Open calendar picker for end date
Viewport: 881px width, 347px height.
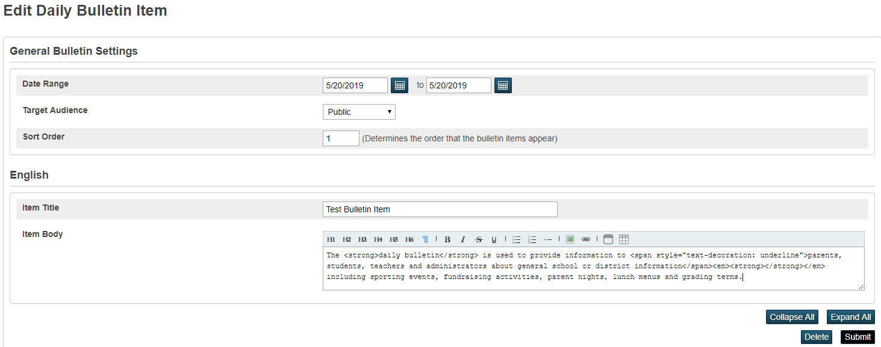tap(503, 85)
